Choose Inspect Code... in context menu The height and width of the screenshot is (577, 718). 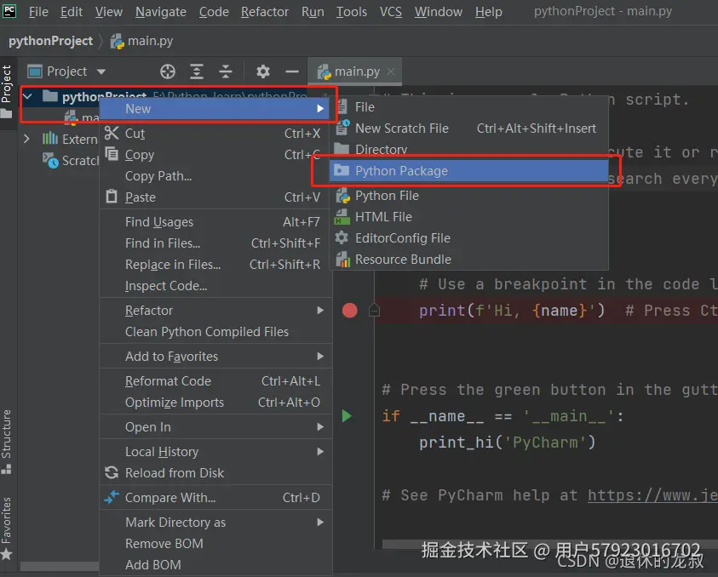215,286
